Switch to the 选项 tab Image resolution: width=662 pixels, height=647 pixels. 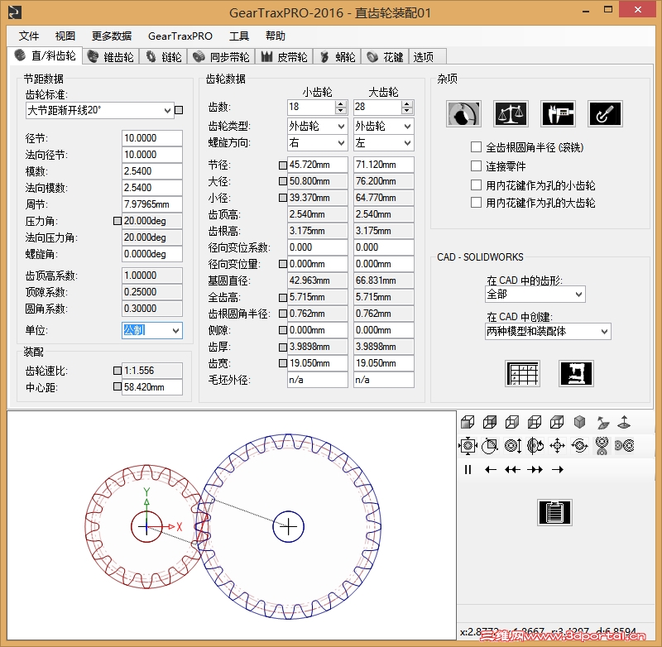[427, 56]
